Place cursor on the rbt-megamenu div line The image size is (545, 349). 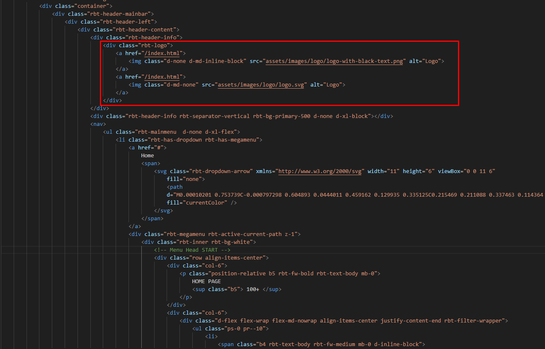[214, 234]
